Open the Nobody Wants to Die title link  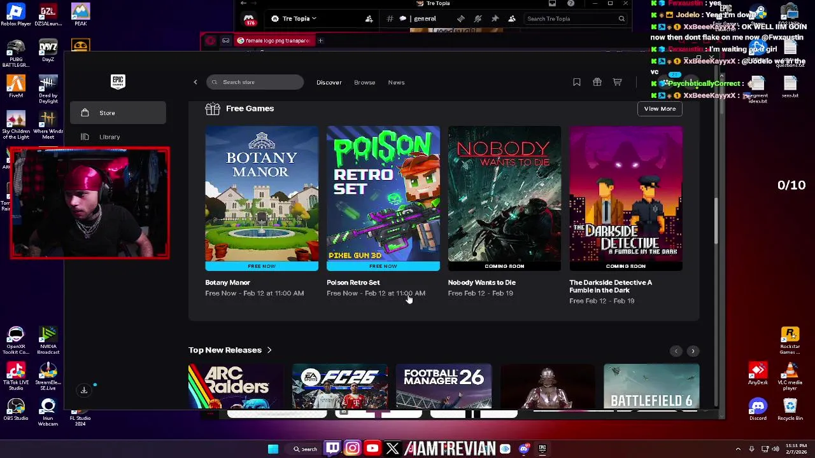(x=481, y=282)
